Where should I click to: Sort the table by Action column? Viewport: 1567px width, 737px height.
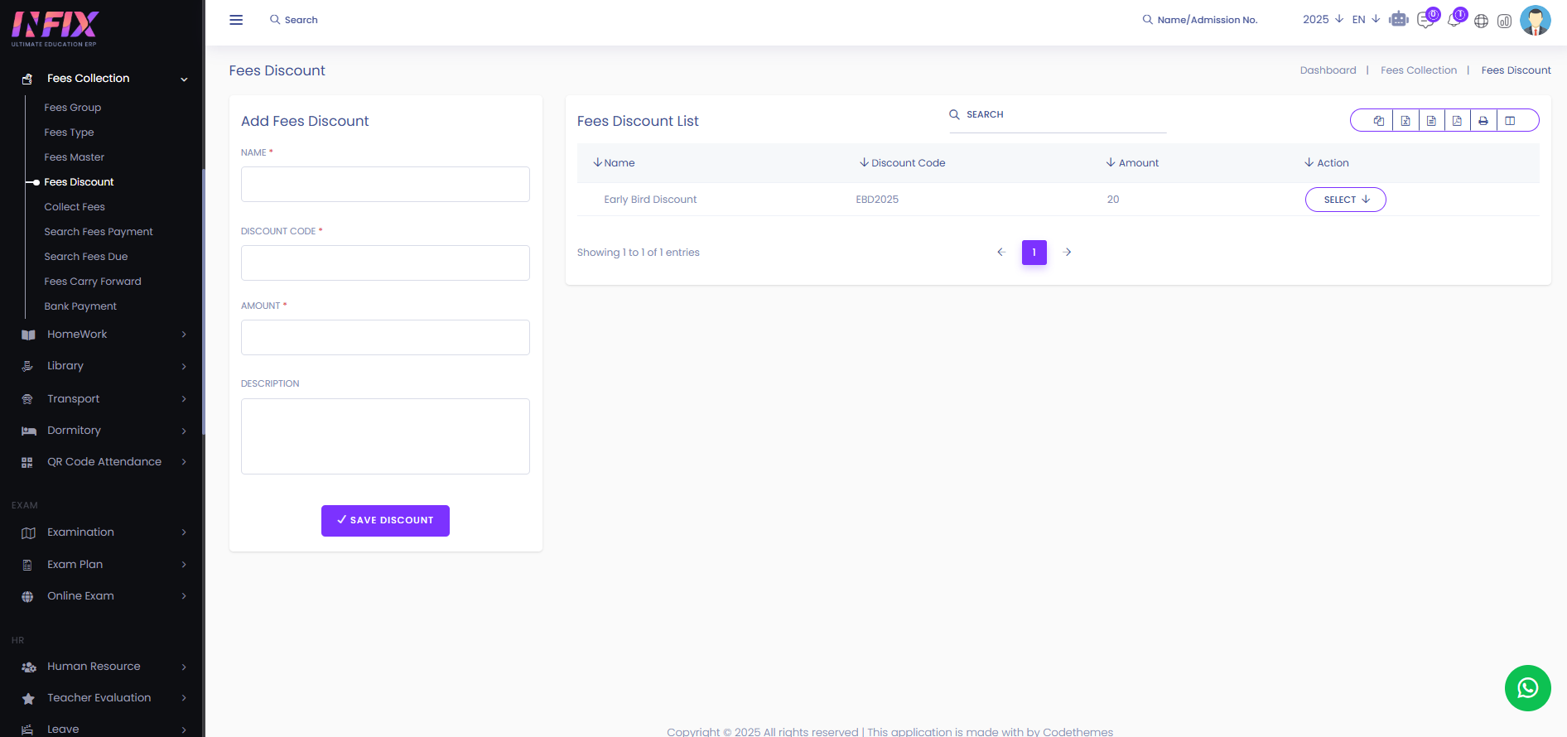tap(1327, 163)
